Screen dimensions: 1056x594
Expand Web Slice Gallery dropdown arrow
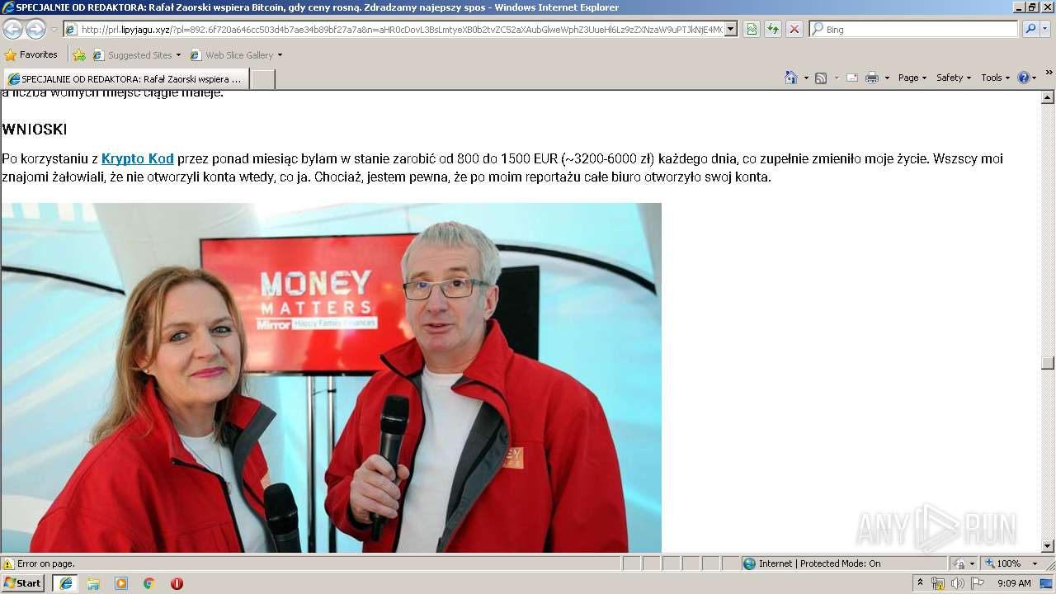pyautogui.click(x=280, y=55)
